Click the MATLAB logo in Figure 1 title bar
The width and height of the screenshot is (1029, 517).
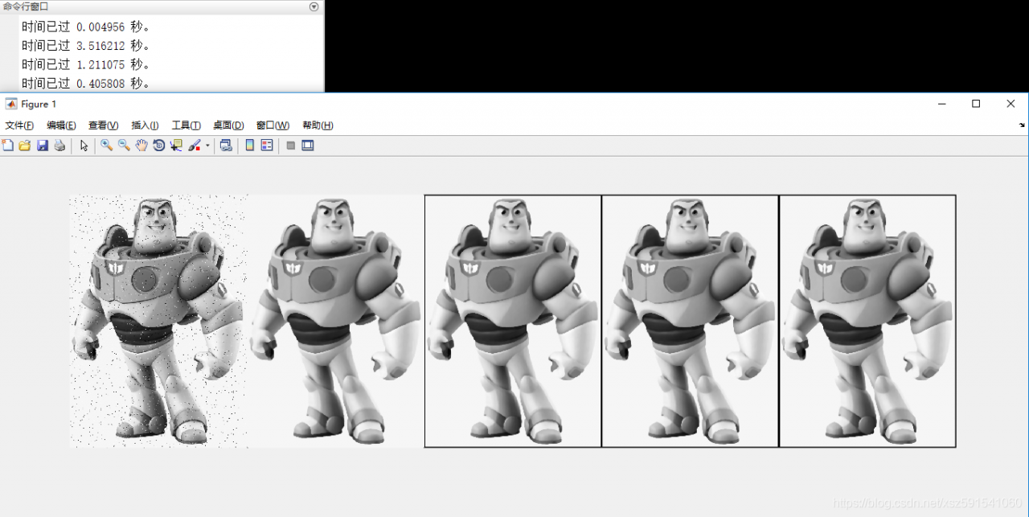pyautogui.click(x=11, y=104)
